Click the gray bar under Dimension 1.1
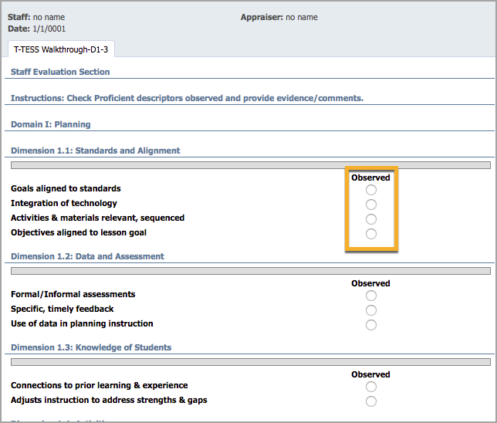 (250, 165)
